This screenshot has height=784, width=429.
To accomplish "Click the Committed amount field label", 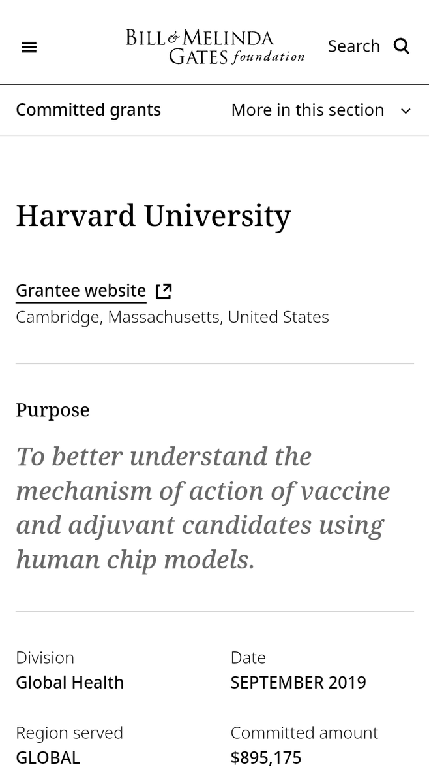I will (x=304, y=732).
